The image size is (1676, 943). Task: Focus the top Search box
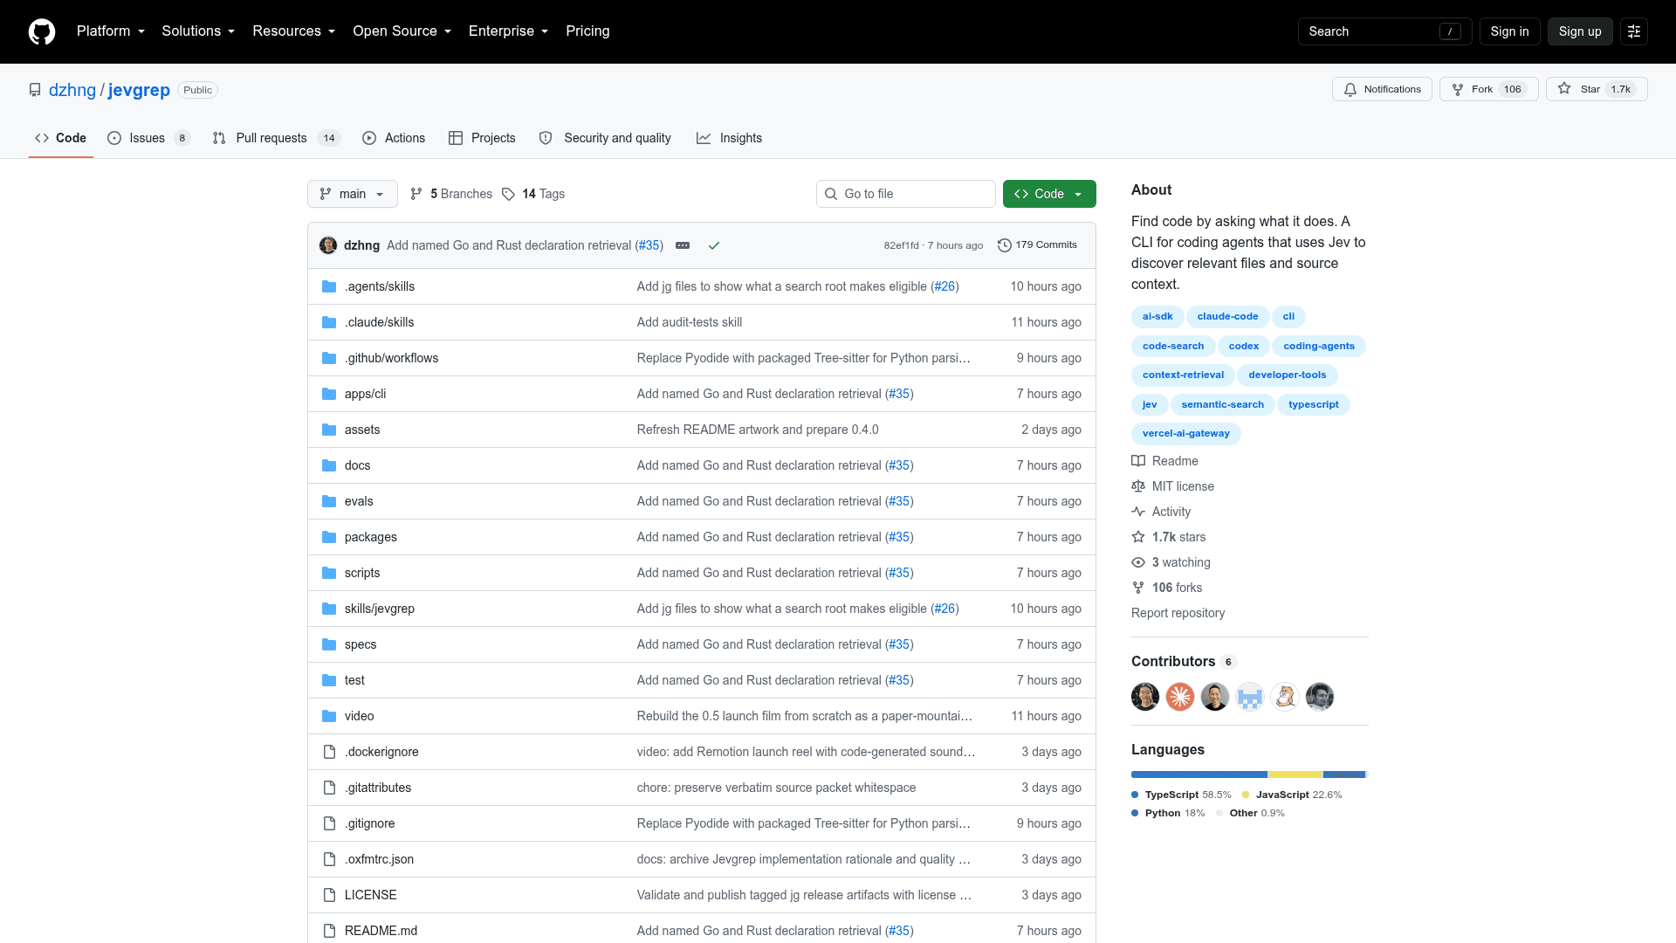point(1384,31)
